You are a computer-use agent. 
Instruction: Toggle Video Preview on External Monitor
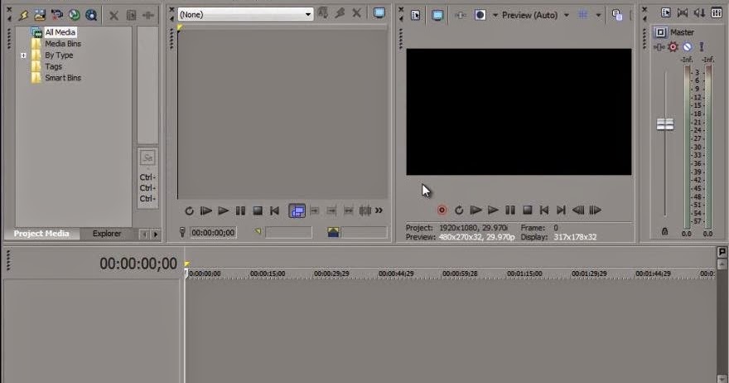437,16
